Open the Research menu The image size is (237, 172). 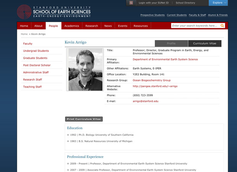(x=92, y=26)
